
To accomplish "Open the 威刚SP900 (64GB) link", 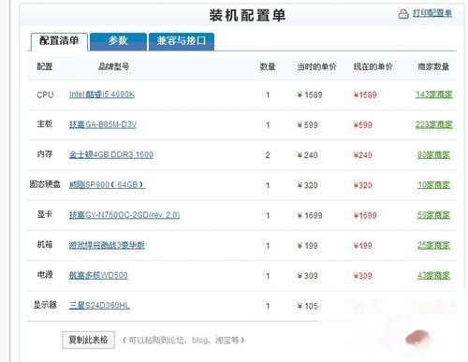I will (x=107, y=184).
